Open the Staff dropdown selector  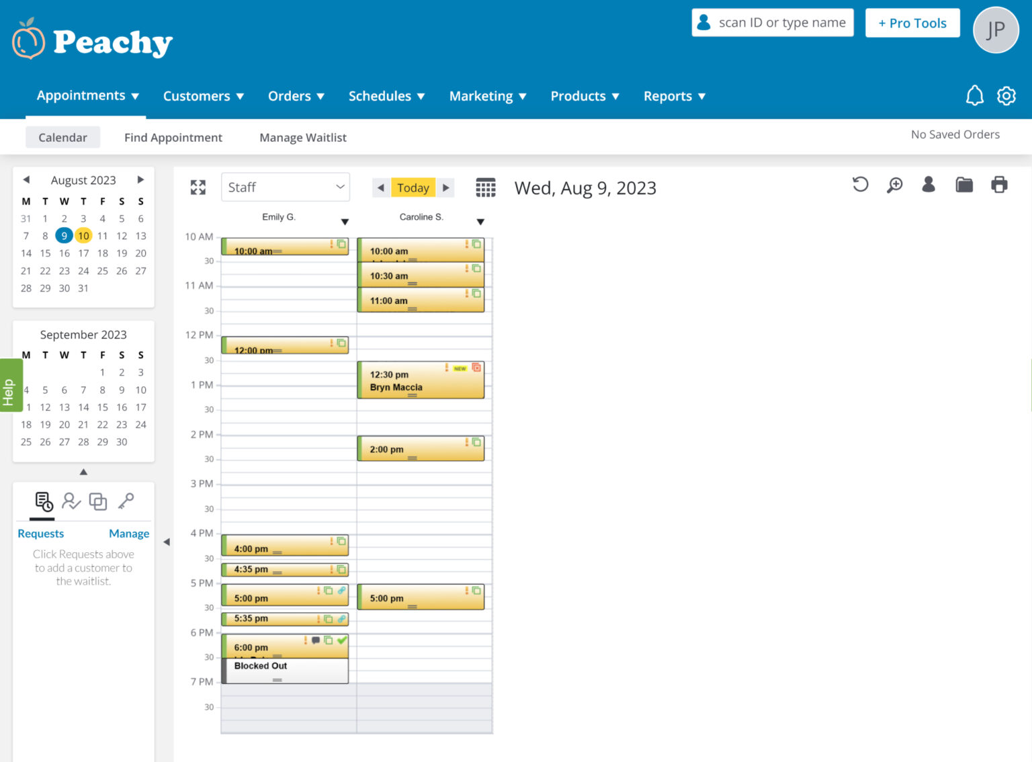pos(285,187)
